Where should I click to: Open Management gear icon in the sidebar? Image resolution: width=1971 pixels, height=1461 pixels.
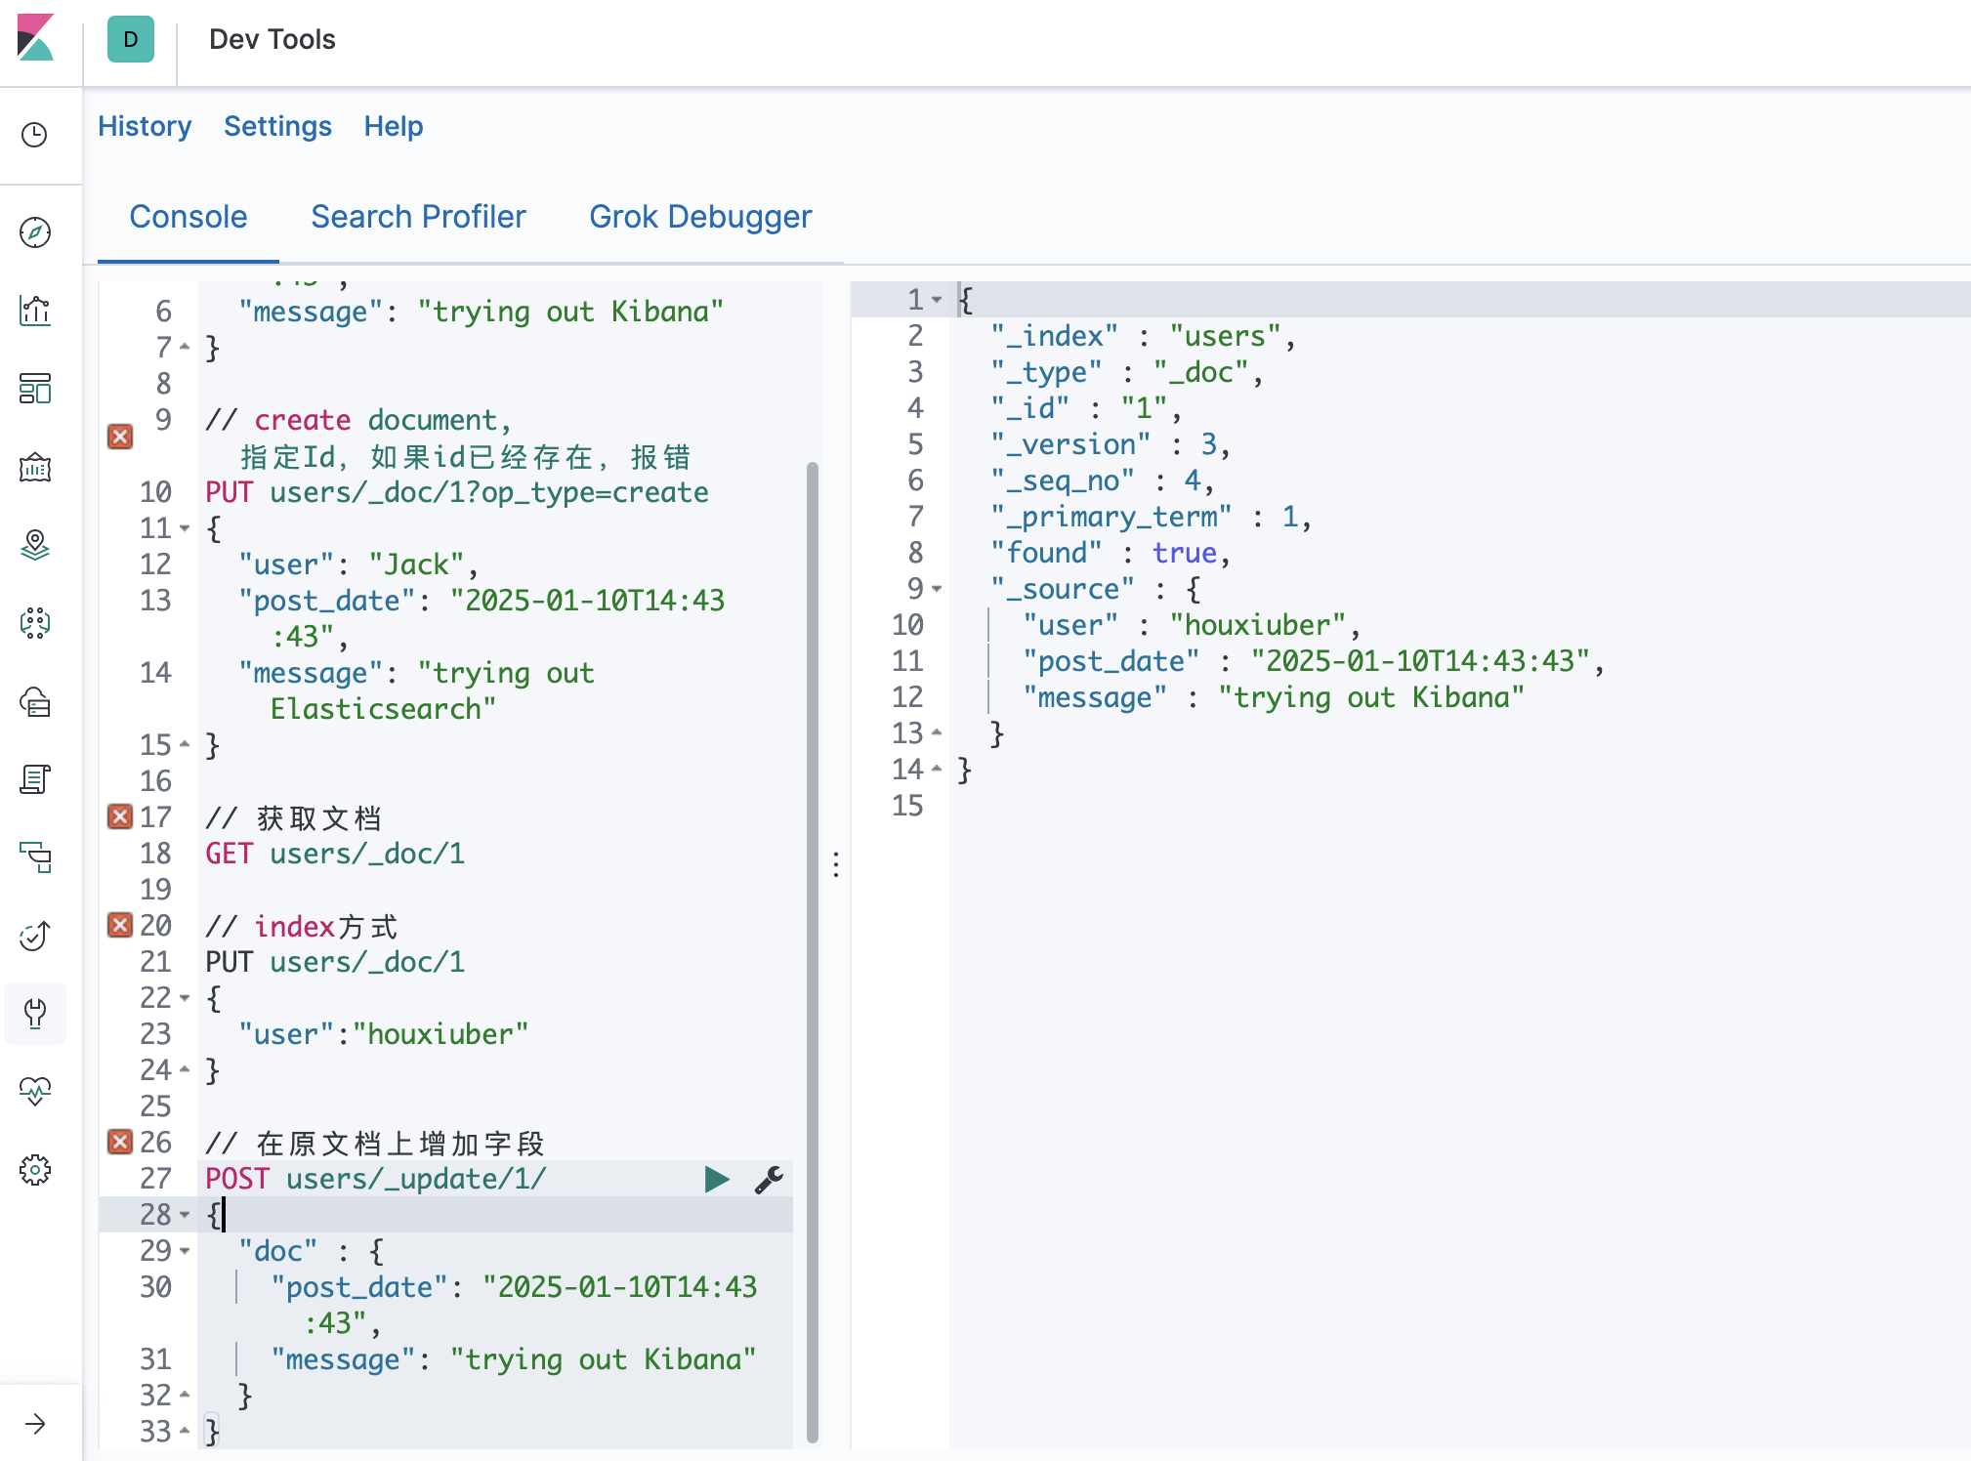[35, 1169]
